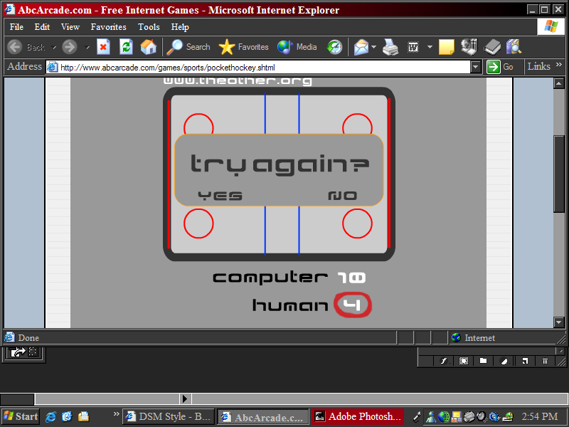Screen dimensions: 569x427
Task: Click the Media toolbar button
Action: tap(297, 47)
